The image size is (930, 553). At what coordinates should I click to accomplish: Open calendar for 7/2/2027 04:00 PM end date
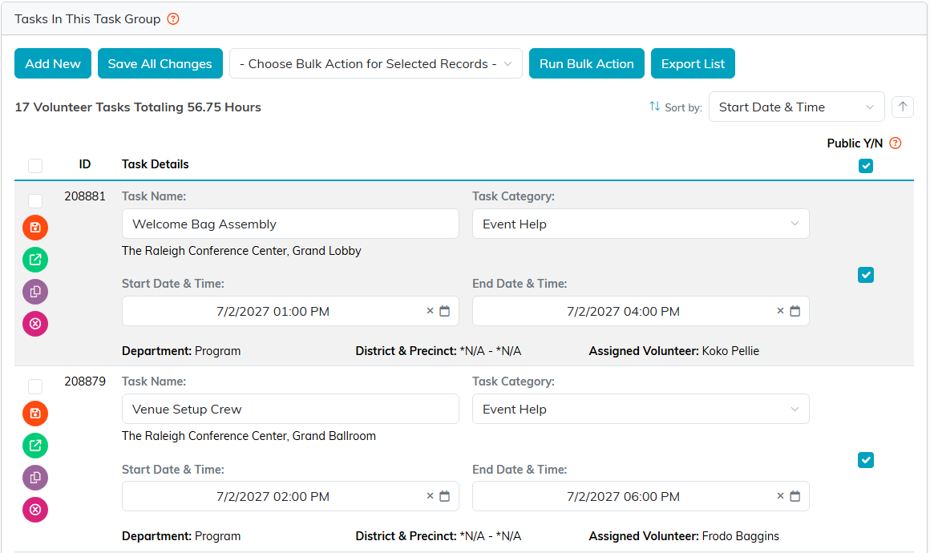pos(795,311)
